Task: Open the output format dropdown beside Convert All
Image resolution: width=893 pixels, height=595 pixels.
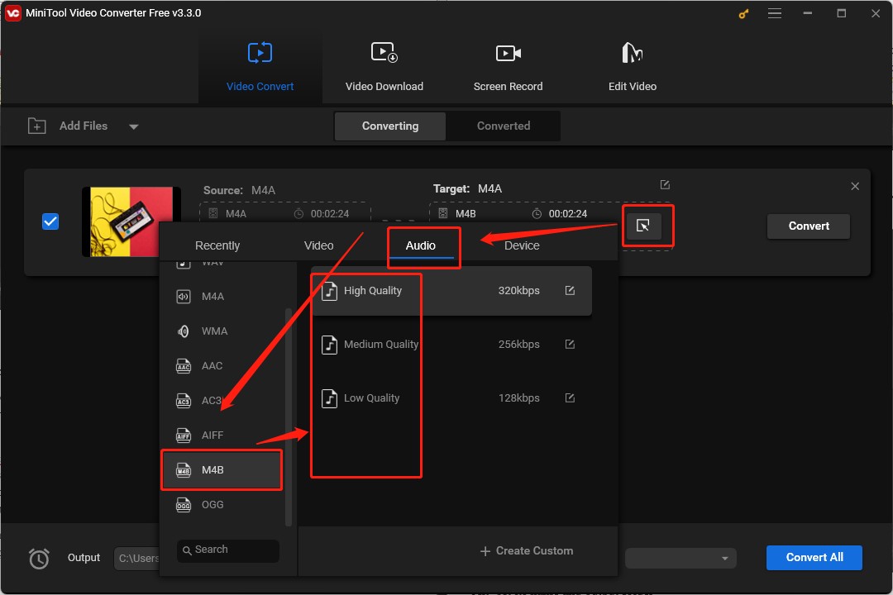Action: point(680,558)
